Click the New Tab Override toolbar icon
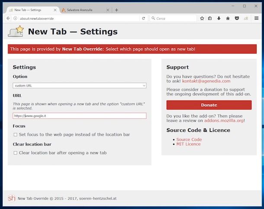This screenshot has height=209, width=264. point(246,18)
